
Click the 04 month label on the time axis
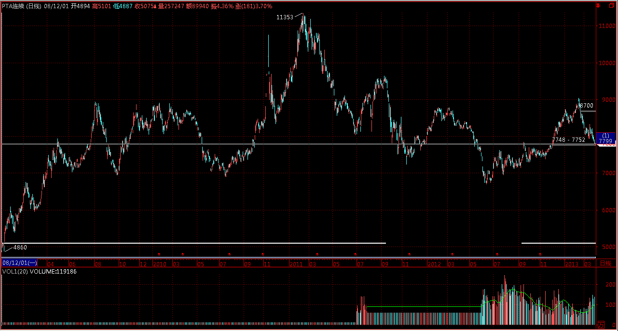[x=51, y=263]
